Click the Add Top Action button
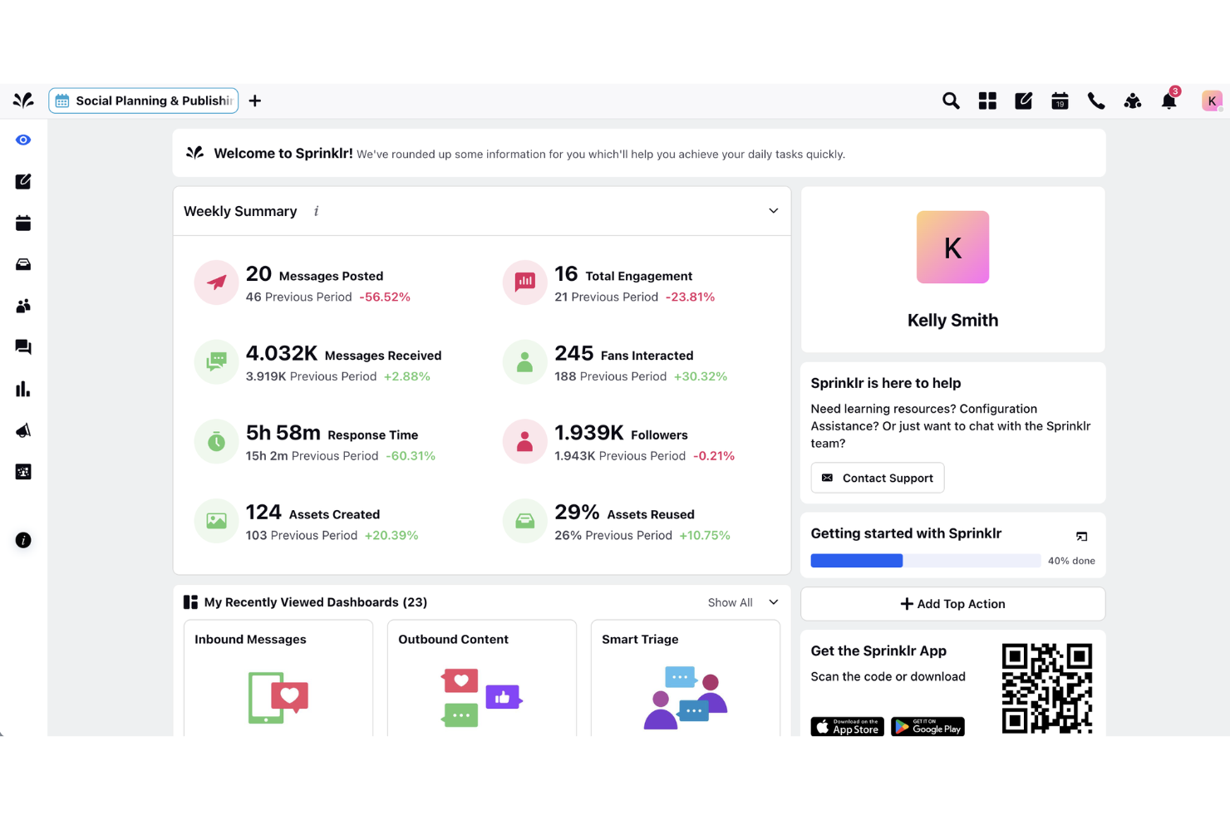The height and width of the screenshot is (820, 1230). tap(953, 604)
